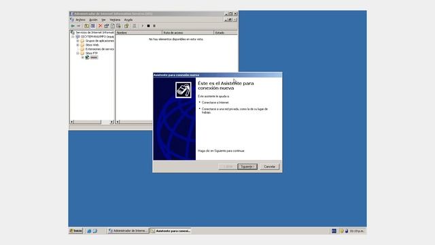The width and height of the screenshot is (435, 245).
Task: Select Servicios de Internet Information Server root
Action: pos(94,33)
